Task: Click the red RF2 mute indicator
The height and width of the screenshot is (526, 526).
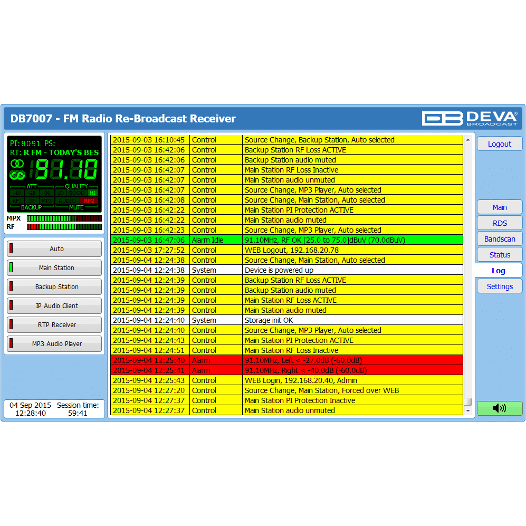Action: [x=89, y=200]
